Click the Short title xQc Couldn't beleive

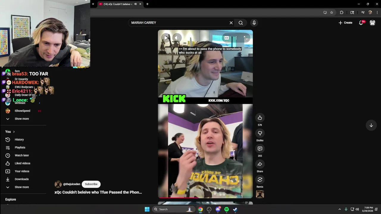[x=98, y=192]
